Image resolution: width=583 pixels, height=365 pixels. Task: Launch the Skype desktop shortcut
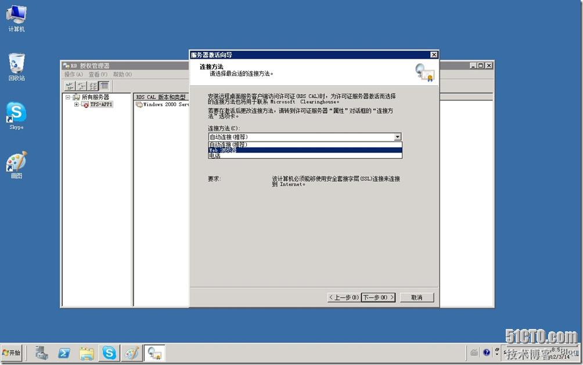(x=16, y=115)
